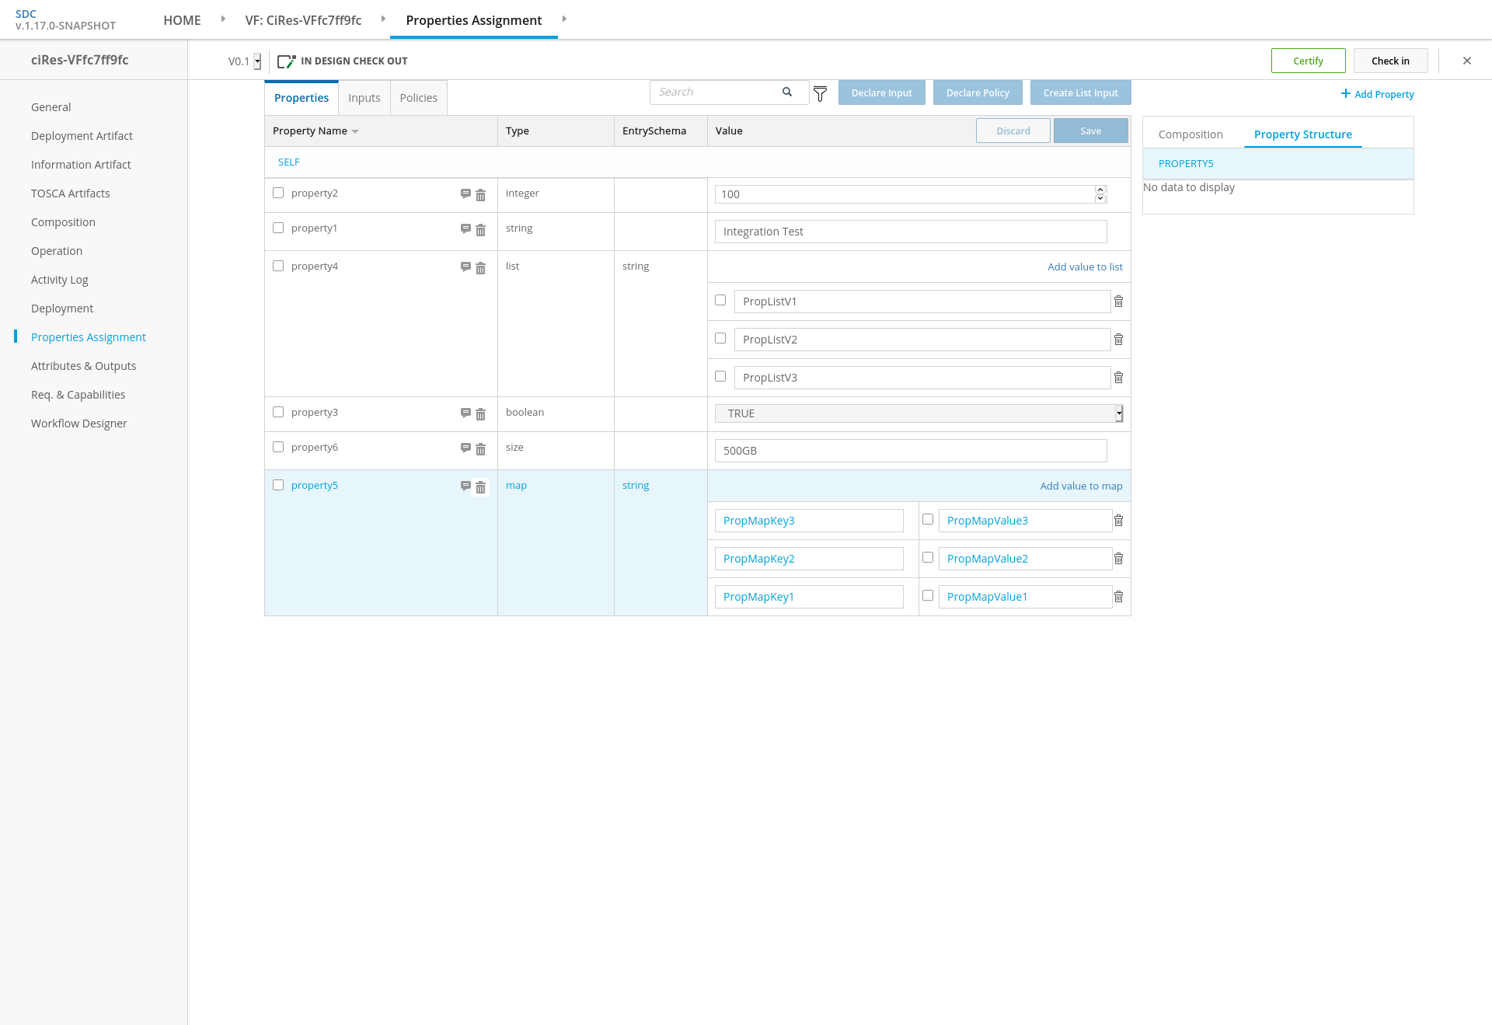Edit the Integration Test value field
This screenshot has height=1025, width=1492.
tap(911, 232)
